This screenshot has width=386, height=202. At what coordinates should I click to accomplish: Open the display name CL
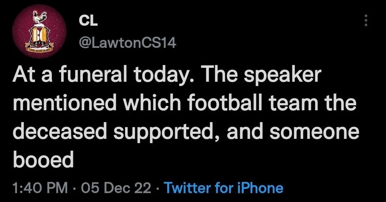(x=88, y=21)
